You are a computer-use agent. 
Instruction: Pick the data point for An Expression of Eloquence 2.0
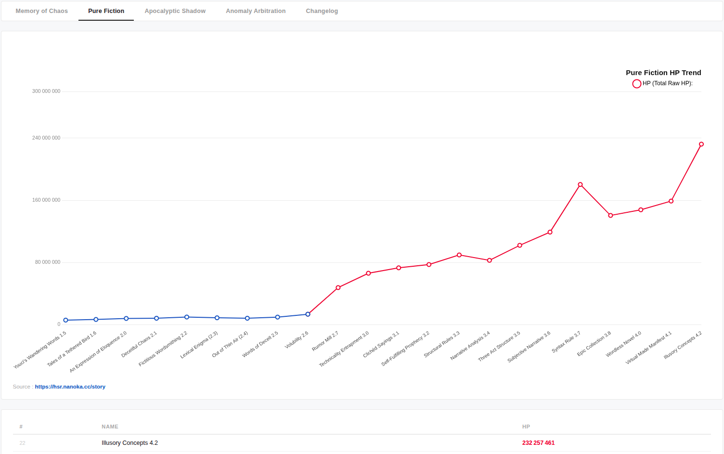click(126, 319)
